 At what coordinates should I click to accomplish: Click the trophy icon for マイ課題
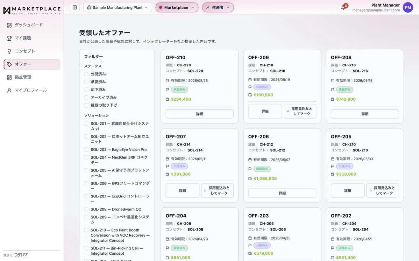[9, 38]
